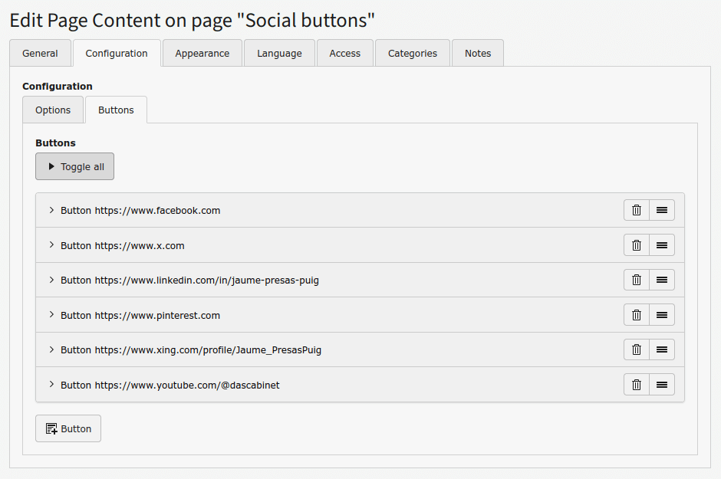Click the drag handle for Xing button

point(662,349)
